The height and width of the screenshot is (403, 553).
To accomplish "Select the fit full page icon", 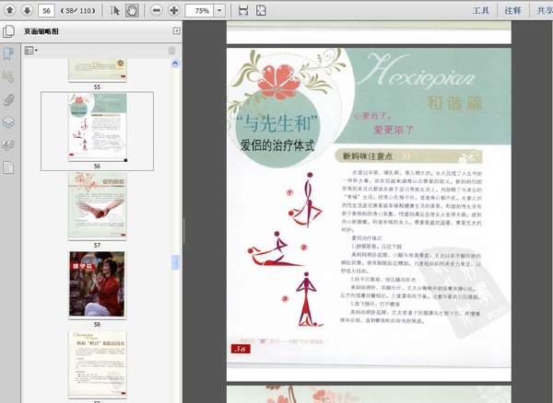I will (261, 10).
